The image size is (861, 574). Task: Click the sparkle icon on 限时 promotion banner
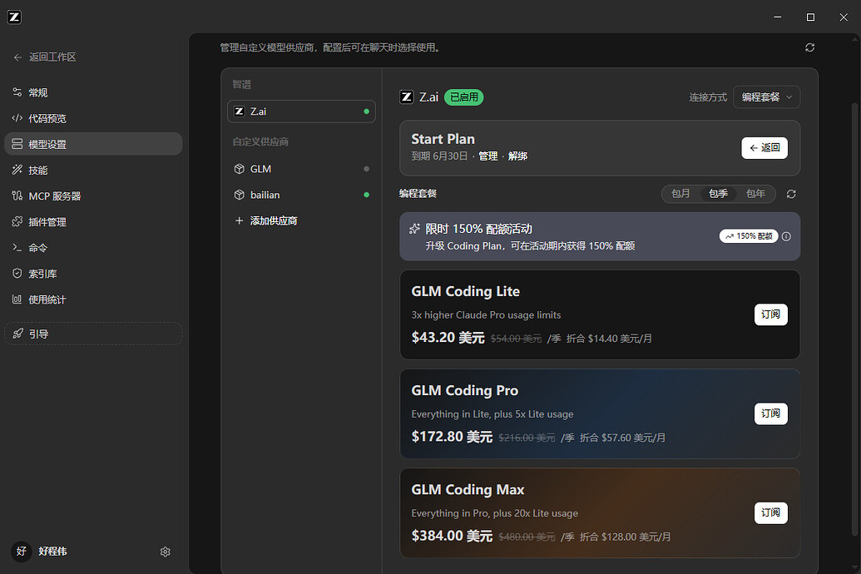pyautogui.click(x=414, y=229)
